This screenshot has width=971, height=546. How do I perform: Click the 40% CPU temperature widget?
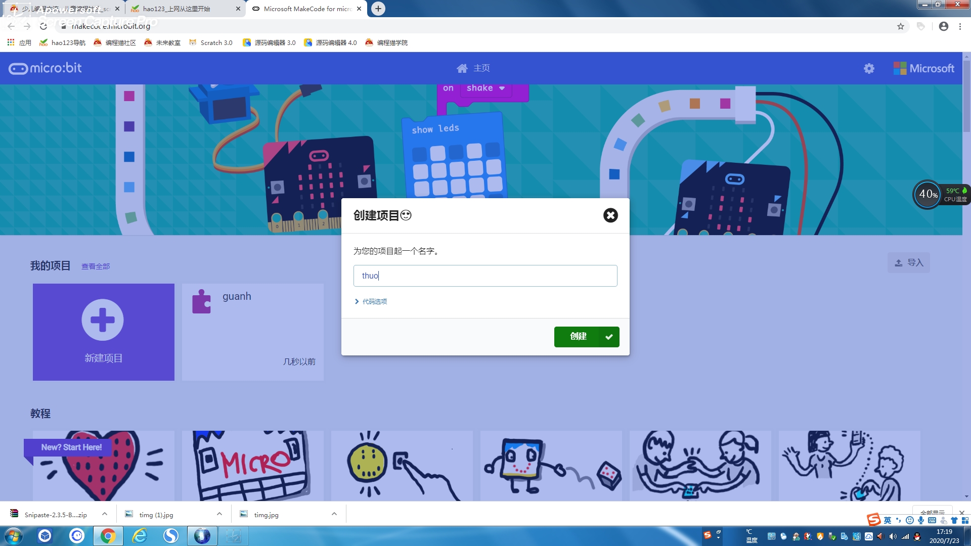[x=941, y=194]
